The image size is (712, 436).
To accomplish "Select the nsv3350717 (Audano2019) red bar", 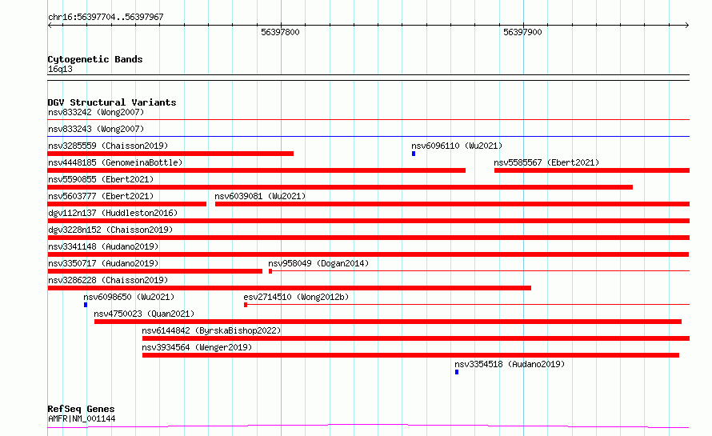I will (x=155, y=271).
